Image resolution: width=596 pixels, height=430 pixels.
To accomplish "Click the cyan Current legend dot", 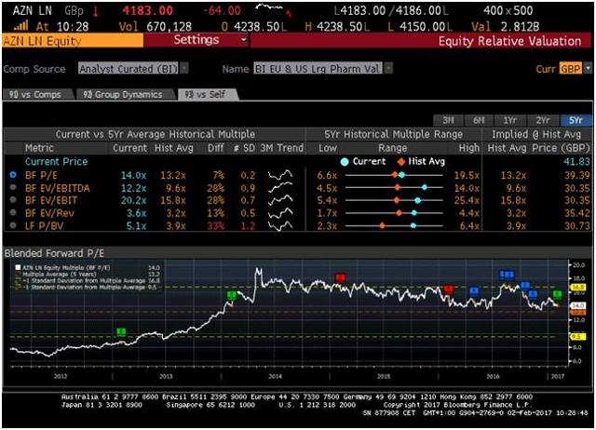I will pyautogui.click(x=345, y=162).
